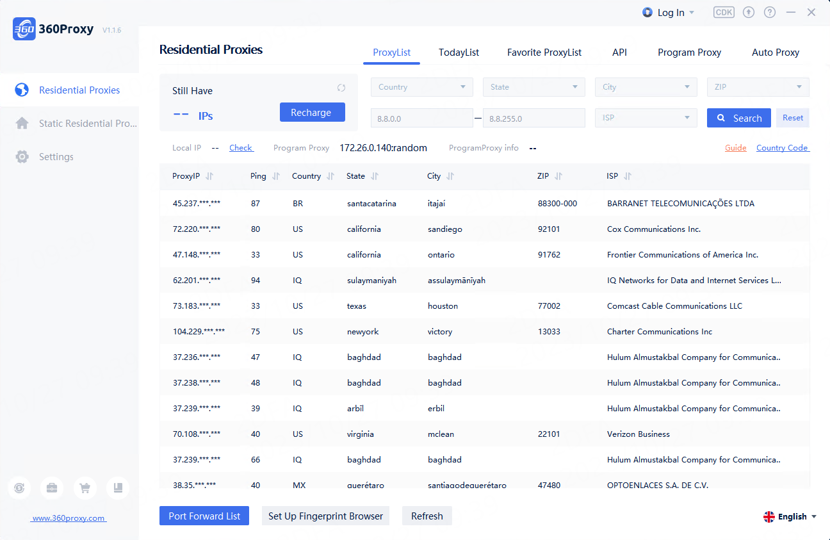Open Settings in the sidebar

[x=69, y=156]
